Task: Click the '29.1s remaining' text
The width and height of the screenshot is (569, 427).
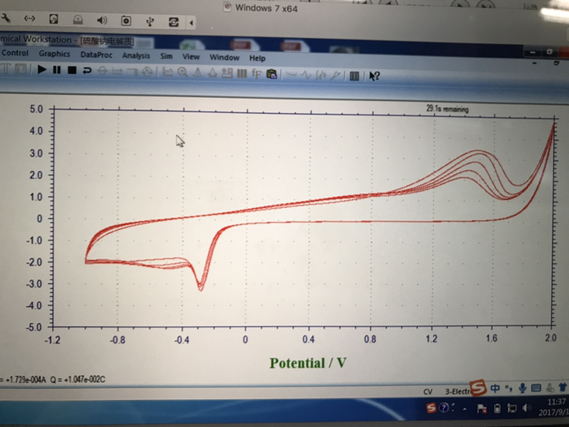Action: click(447, 109)
